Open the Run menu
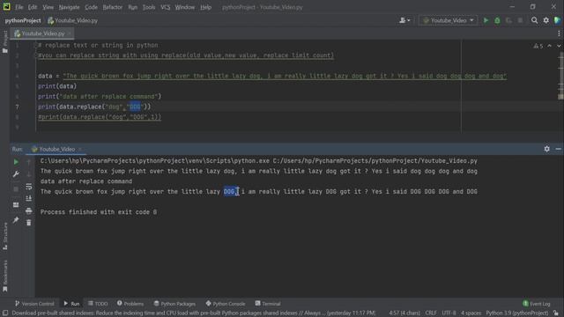Viewport: 564px width, 317px height. (133, 7)
